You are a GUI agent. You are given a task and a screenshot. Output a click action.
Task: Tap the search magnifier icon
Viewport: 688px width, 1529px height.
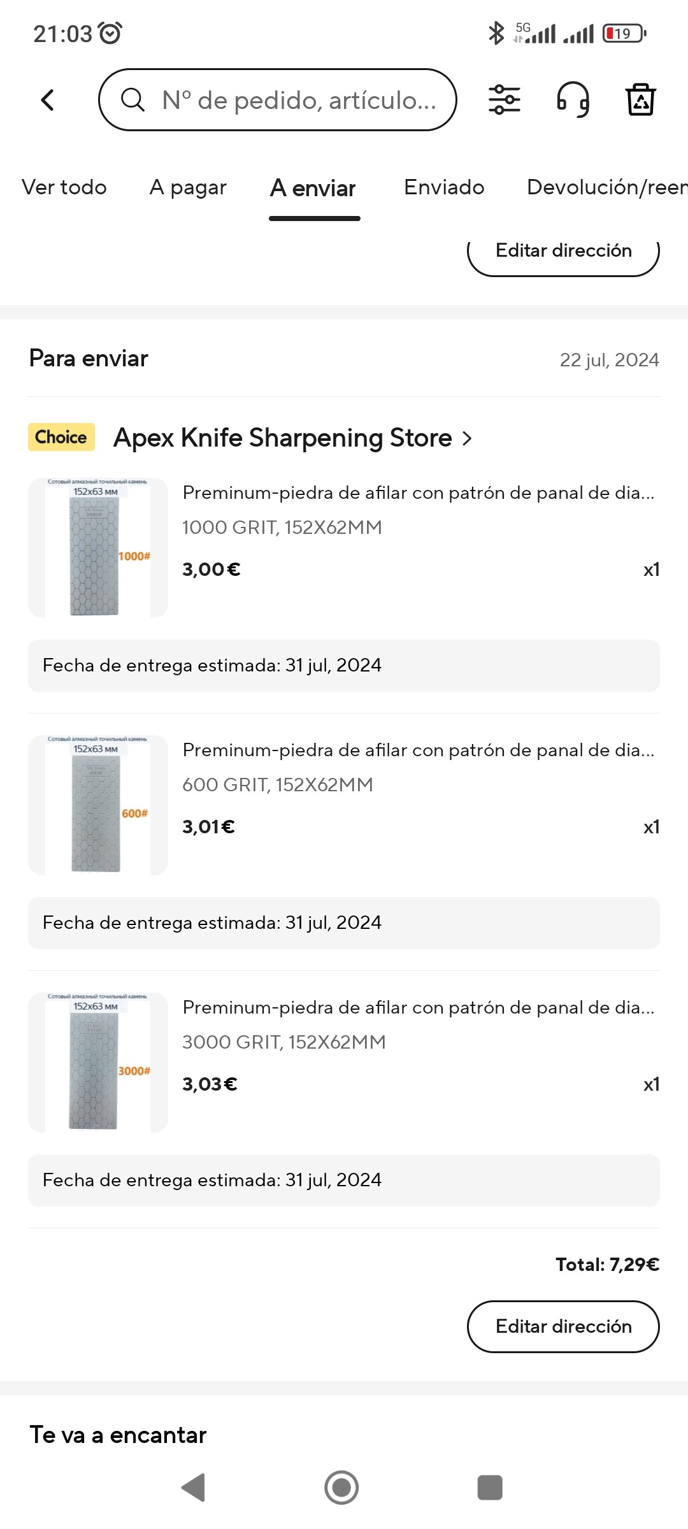point(133,100)
